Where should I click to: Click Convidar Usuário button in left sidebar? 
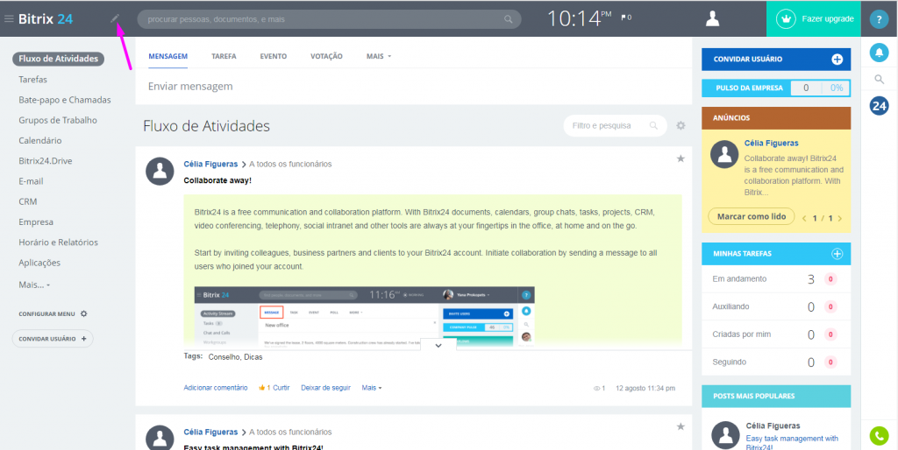tap(53, 339)
